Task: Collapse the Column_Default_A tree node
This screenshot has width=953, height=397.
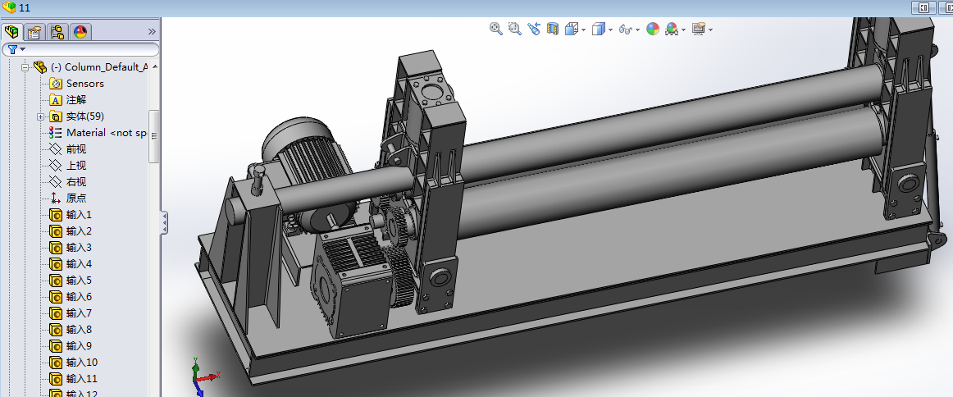Action: tap(25, 67)
